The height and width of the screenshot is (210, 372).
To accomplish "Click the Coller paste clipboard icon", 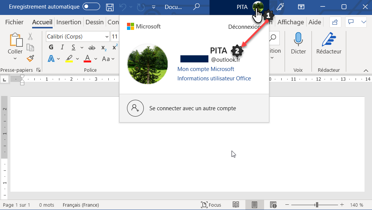I will click(x=16, y=40).
